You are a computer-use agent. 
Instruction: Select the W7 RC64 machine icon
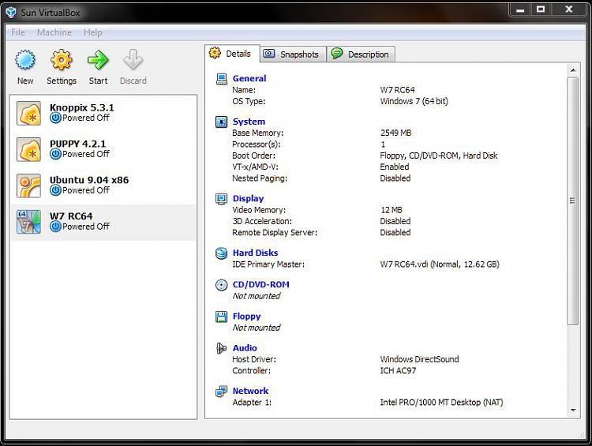click(x=28, y=222)
